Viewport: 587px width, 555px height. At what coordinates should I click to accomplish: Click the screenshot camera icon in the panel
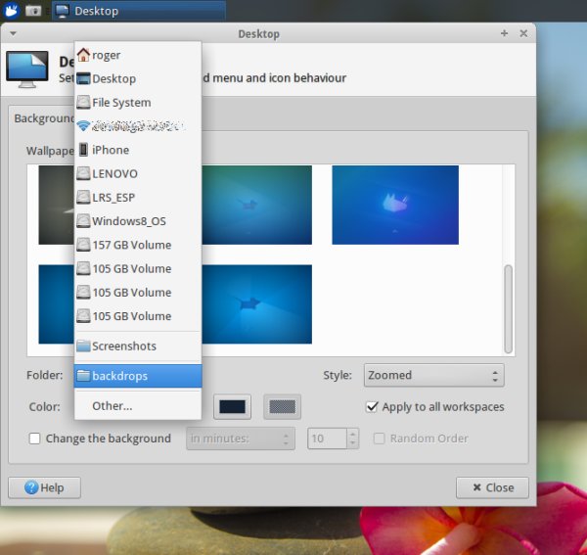(33, 11)
